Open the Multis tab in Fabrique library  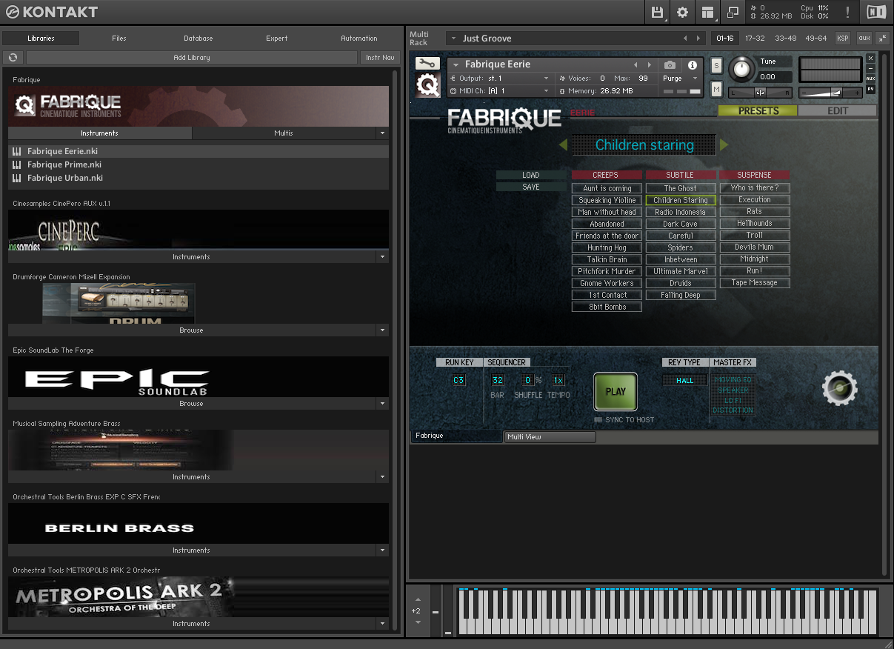coord(284,133)
